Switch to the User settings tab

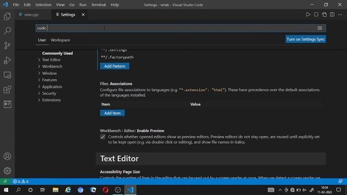pos(42,40)
